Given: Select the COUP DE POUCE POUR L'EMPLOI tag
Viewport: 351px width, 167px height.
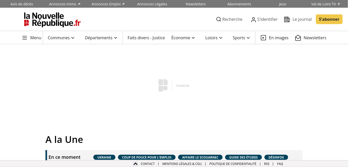Looking at the screenshot, I should coord(147,157).
